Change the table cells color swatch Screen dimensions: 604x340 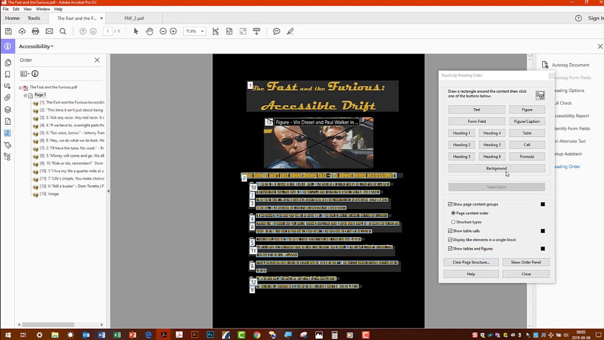pos(543,231)
